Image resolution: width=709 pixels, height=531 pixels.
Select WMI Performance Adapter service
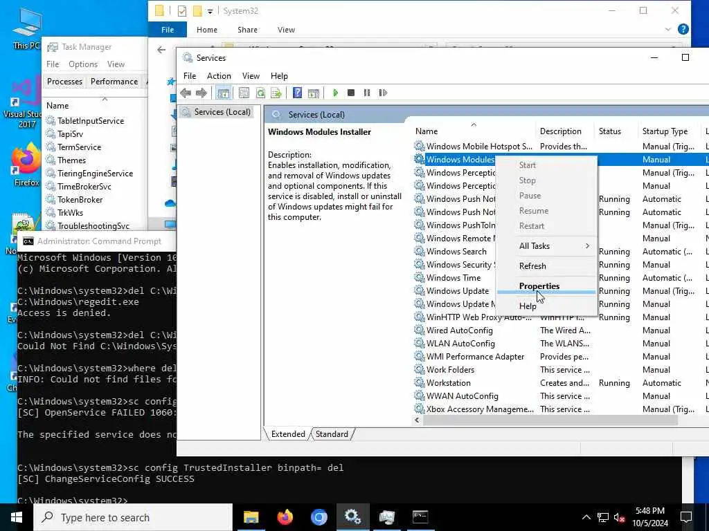click(475, 357)
